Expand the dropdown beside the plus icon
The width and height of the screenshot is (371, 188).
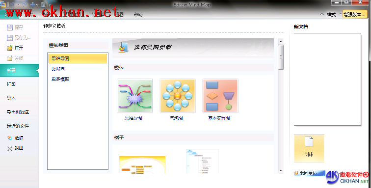[x=38, y=5]
